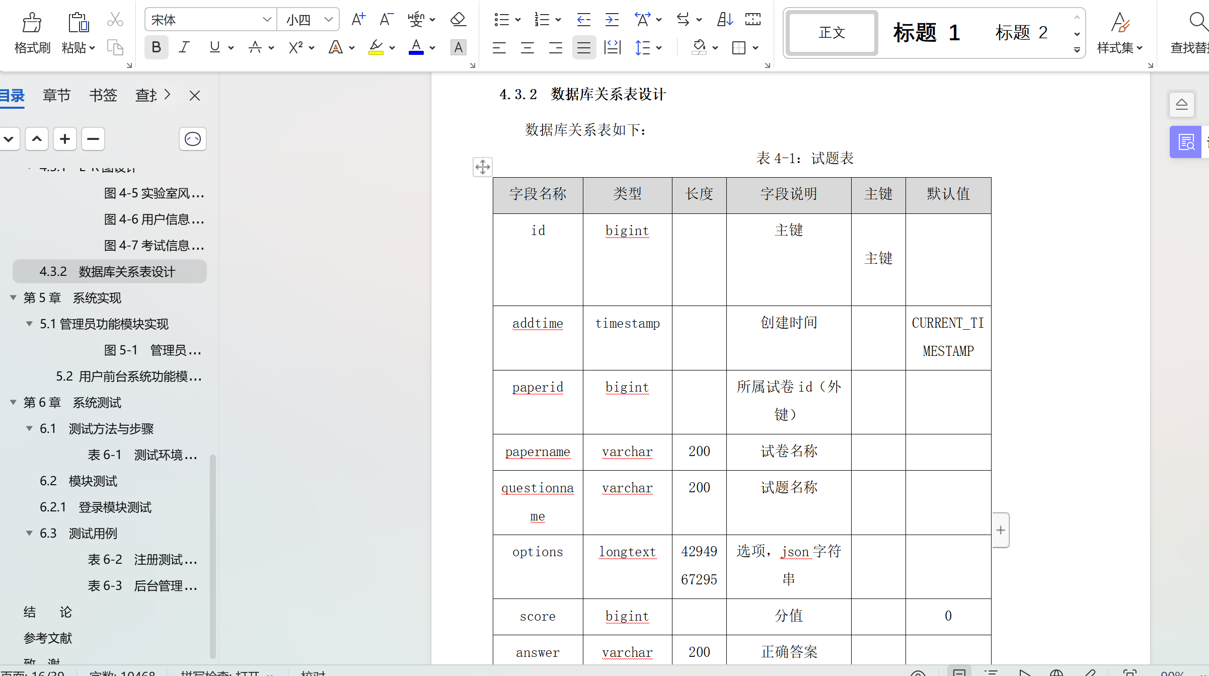Apply the 标题 1 heading style

pos(926,33)
